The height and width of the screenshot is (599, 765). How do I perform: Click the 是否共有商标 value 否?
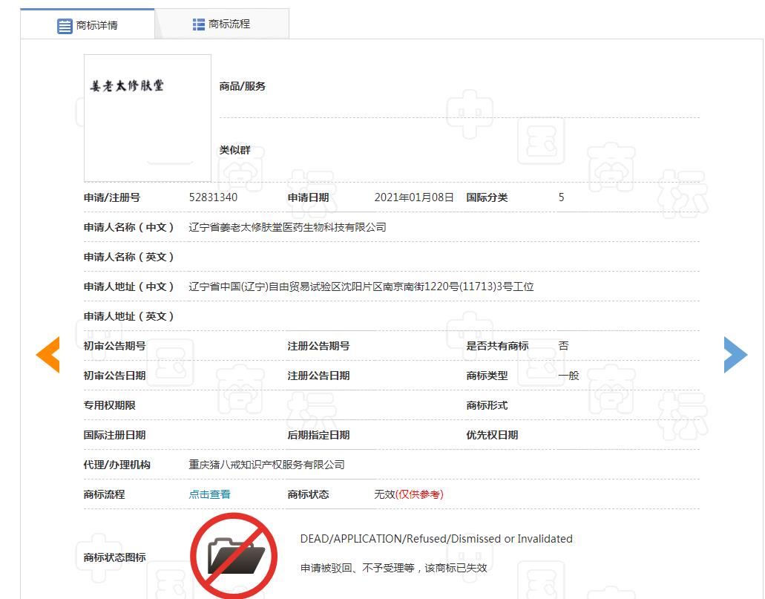pos(563,346)
